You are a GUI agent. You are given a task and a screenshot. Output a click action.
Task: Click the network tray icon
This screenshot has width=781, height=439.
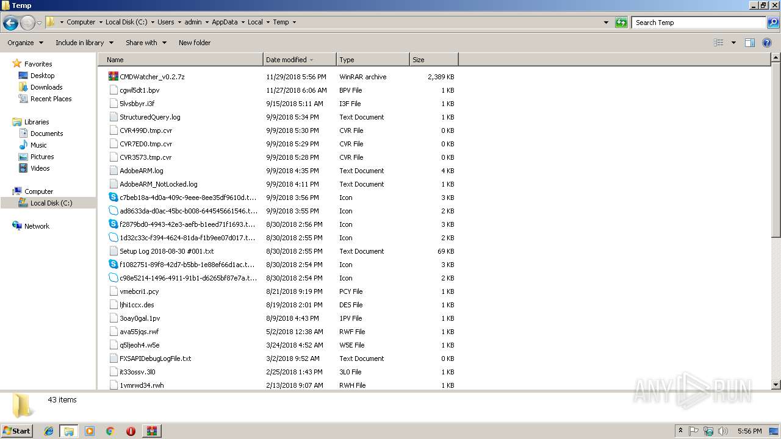[x=708, y=431]
